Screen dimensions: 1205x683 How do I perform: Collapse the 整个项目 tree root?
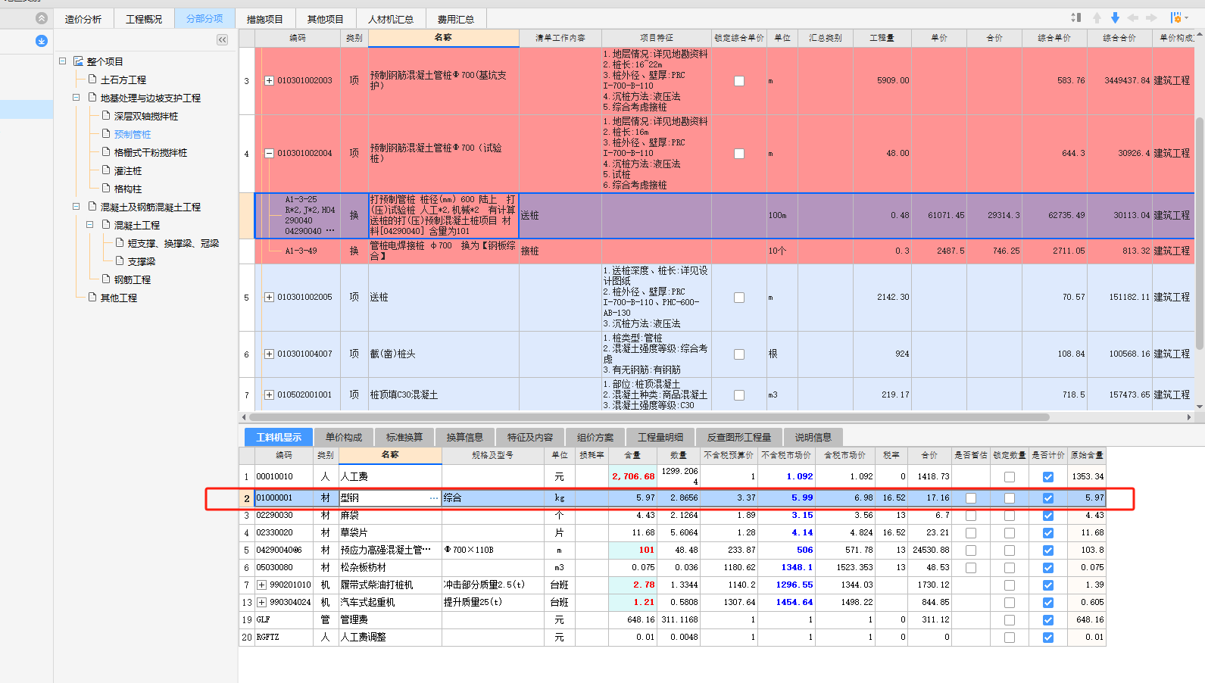[x=63, y=61]
